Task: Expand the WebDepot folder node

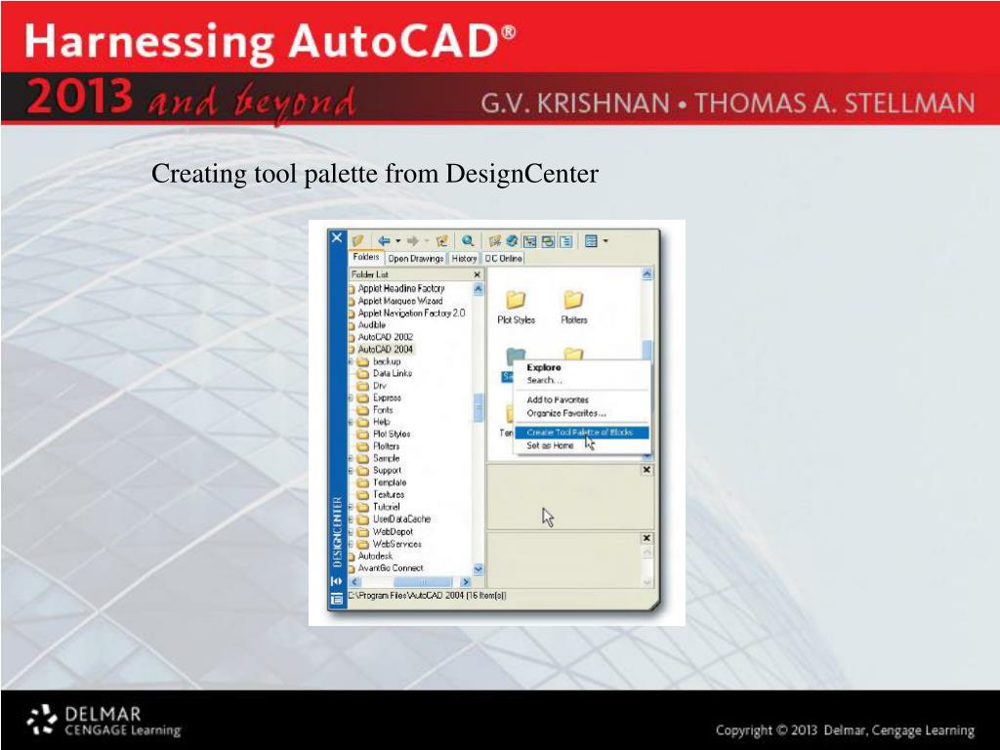Action: pyautogui.click(x=351, y=532)
